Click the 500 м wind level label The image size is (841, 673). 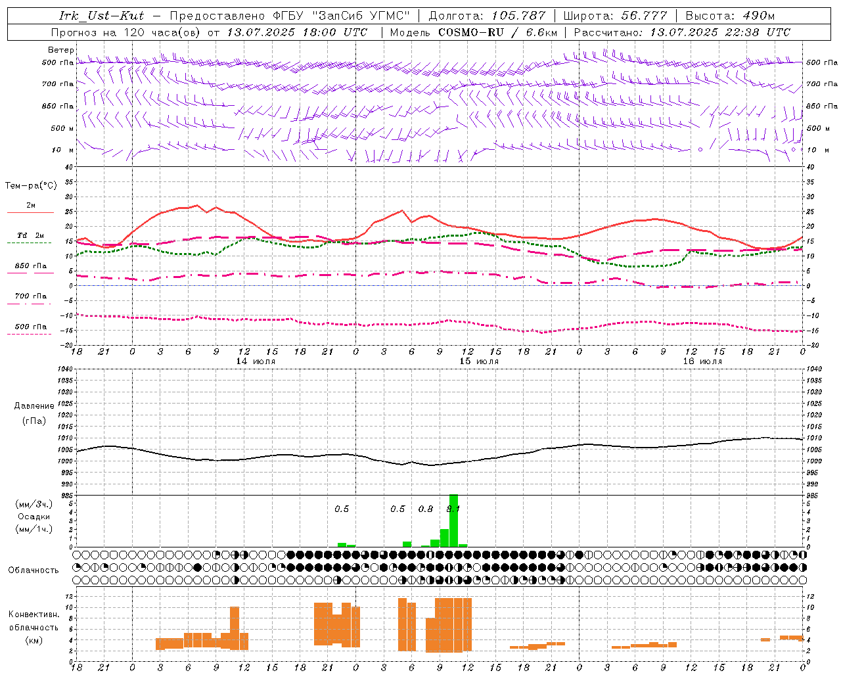(x=63, y=129)
